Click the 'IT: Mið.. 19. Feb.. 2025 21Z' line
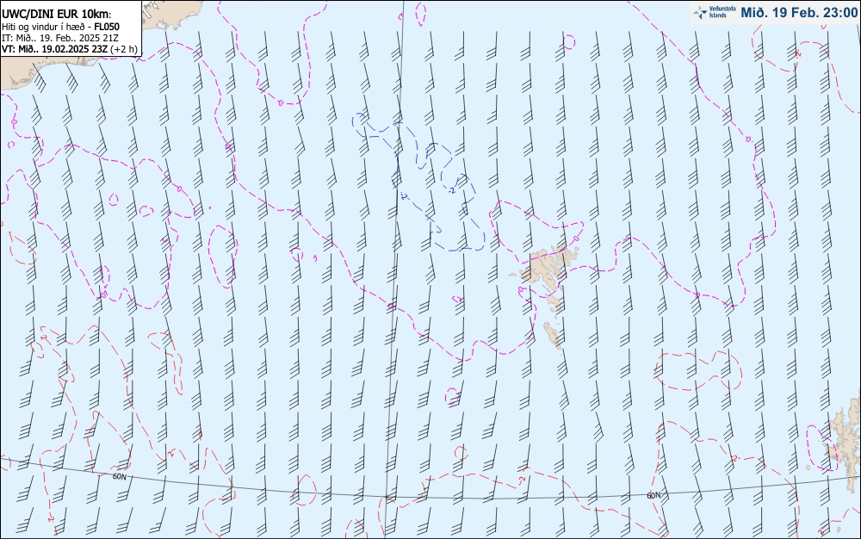 (x=60, y=38)
